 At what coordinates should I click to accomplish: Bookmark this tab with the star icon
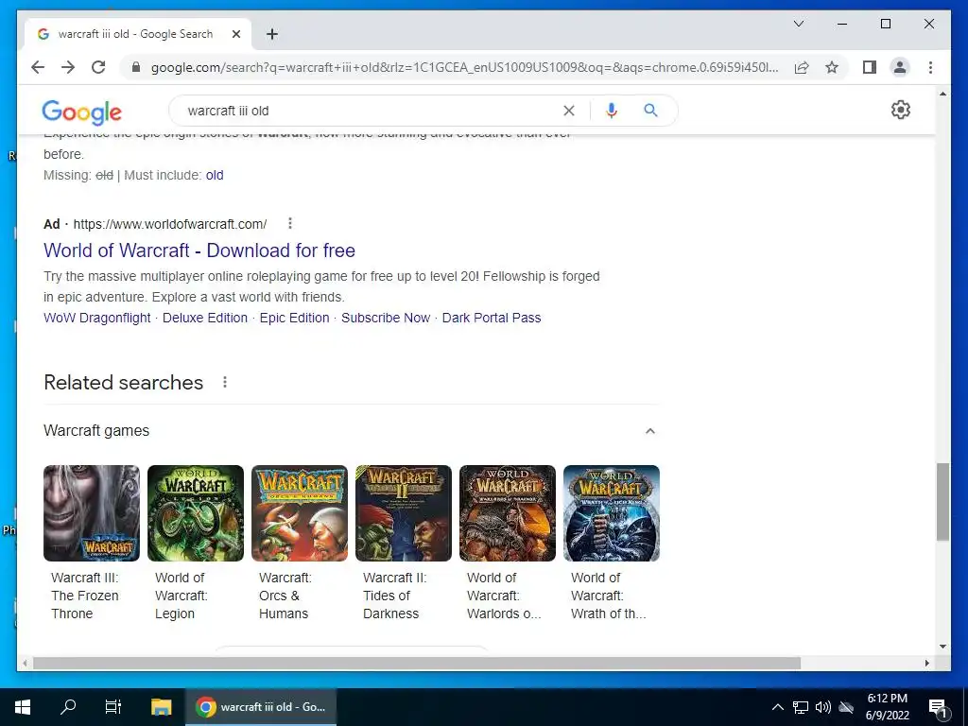click(x=832, y=67)
